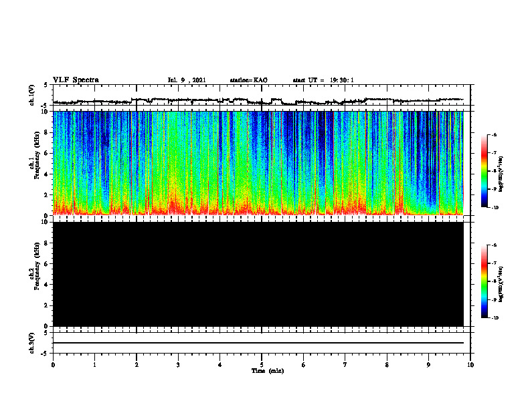Click time axis tick label "7"
The width and height of the screenshot is (530, 409).
click(345, 365)
